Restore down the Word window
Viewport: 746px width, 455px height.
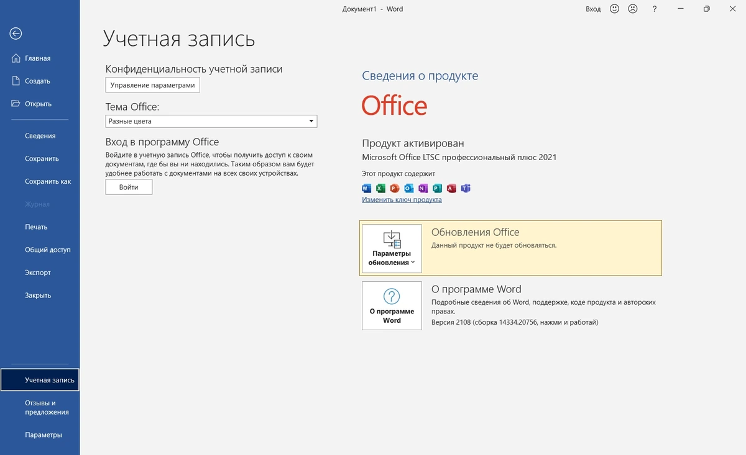706,9
